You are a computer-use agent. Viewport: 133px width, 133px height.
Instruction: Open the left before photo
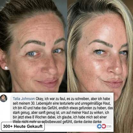[34, 46]
